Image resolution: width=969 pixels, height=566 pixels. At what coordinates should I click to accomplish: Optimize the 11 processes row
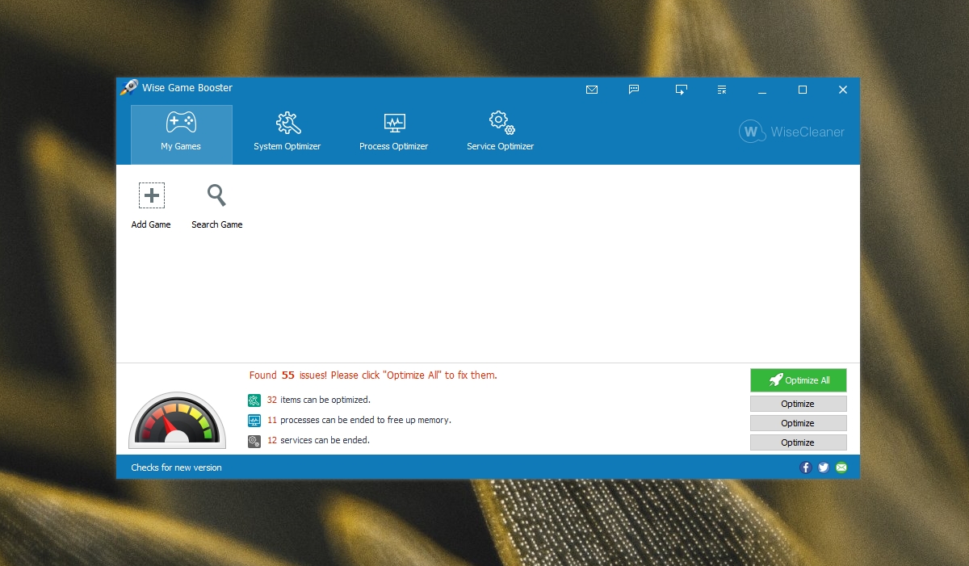click(798, 423)
